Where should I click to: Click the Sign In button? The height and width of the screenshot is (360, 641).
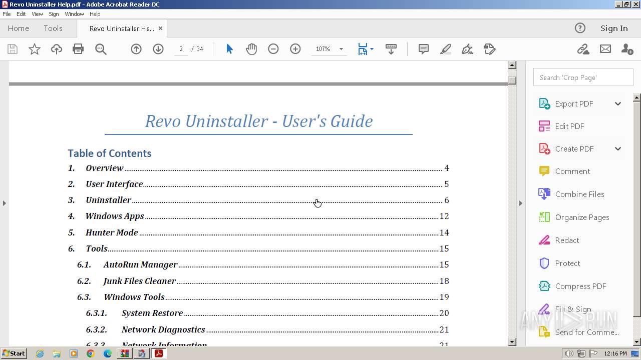coord(613,28)
